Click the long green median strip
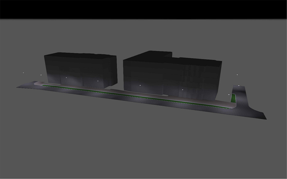287x179 pixels. click(x=131, y=96)
